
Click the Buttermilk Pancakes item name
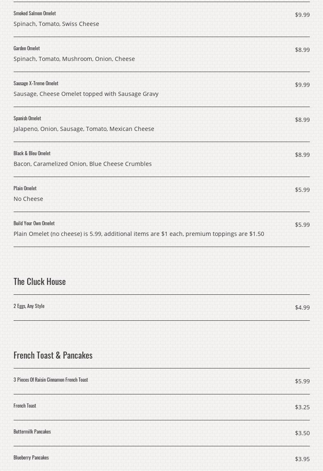pyautogui.click(x=32, y=431)
